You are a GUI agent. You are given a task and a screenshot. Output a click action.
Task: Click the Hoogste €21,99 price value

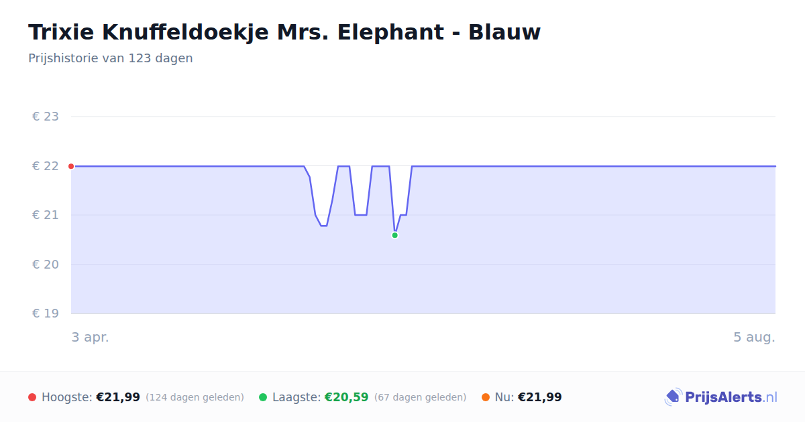[118, 397]
